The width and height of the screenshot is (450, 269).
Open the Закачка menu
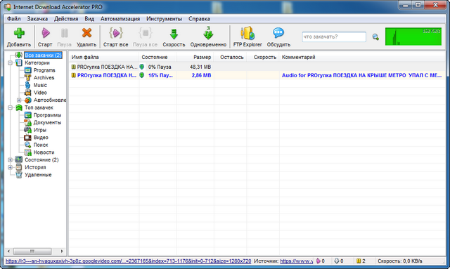click(37, 19)
